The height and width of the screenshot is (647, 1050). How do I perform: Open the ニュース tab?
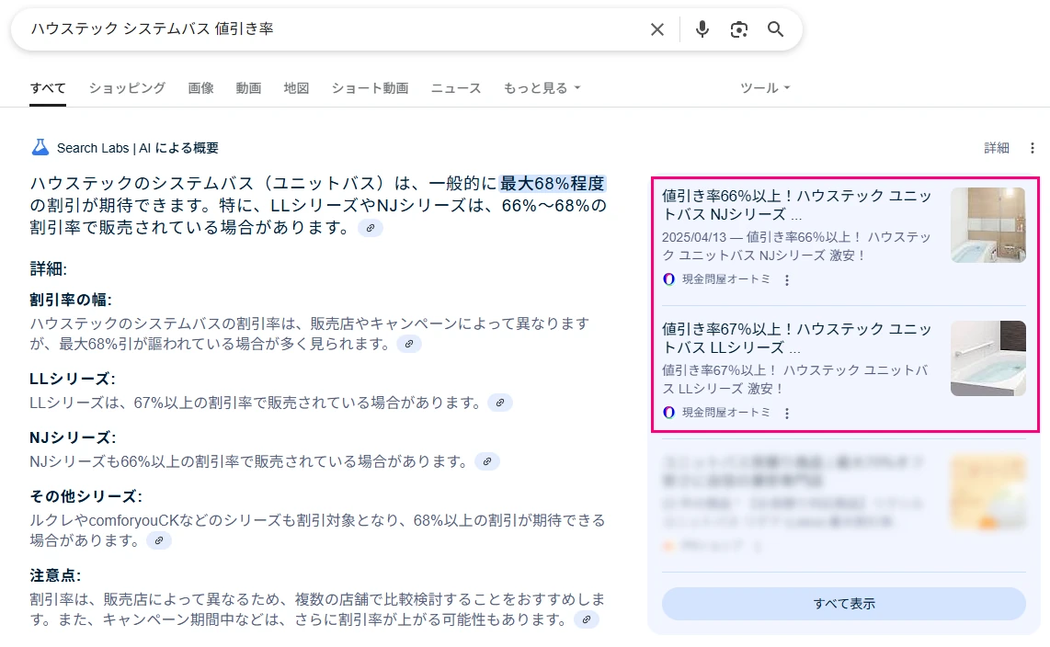(456, 87)
